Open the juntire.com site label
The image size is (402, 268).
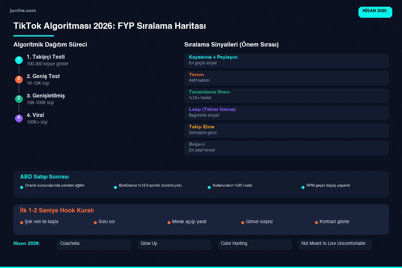tap(23, 11)
